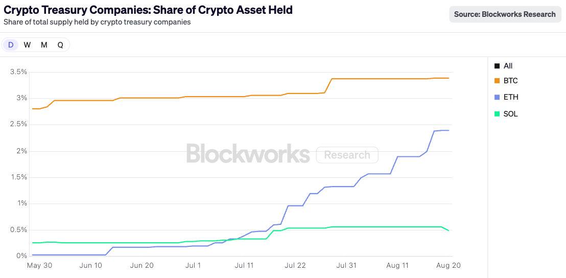Select the daily D interval tab
This screenshot has width=566, height=278.
pos(11,45)
